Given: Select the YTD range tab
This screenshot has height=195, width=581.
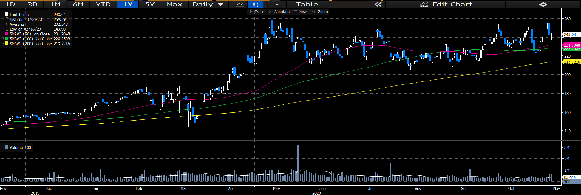Looking at the screenshot, I should pos(103,4).
